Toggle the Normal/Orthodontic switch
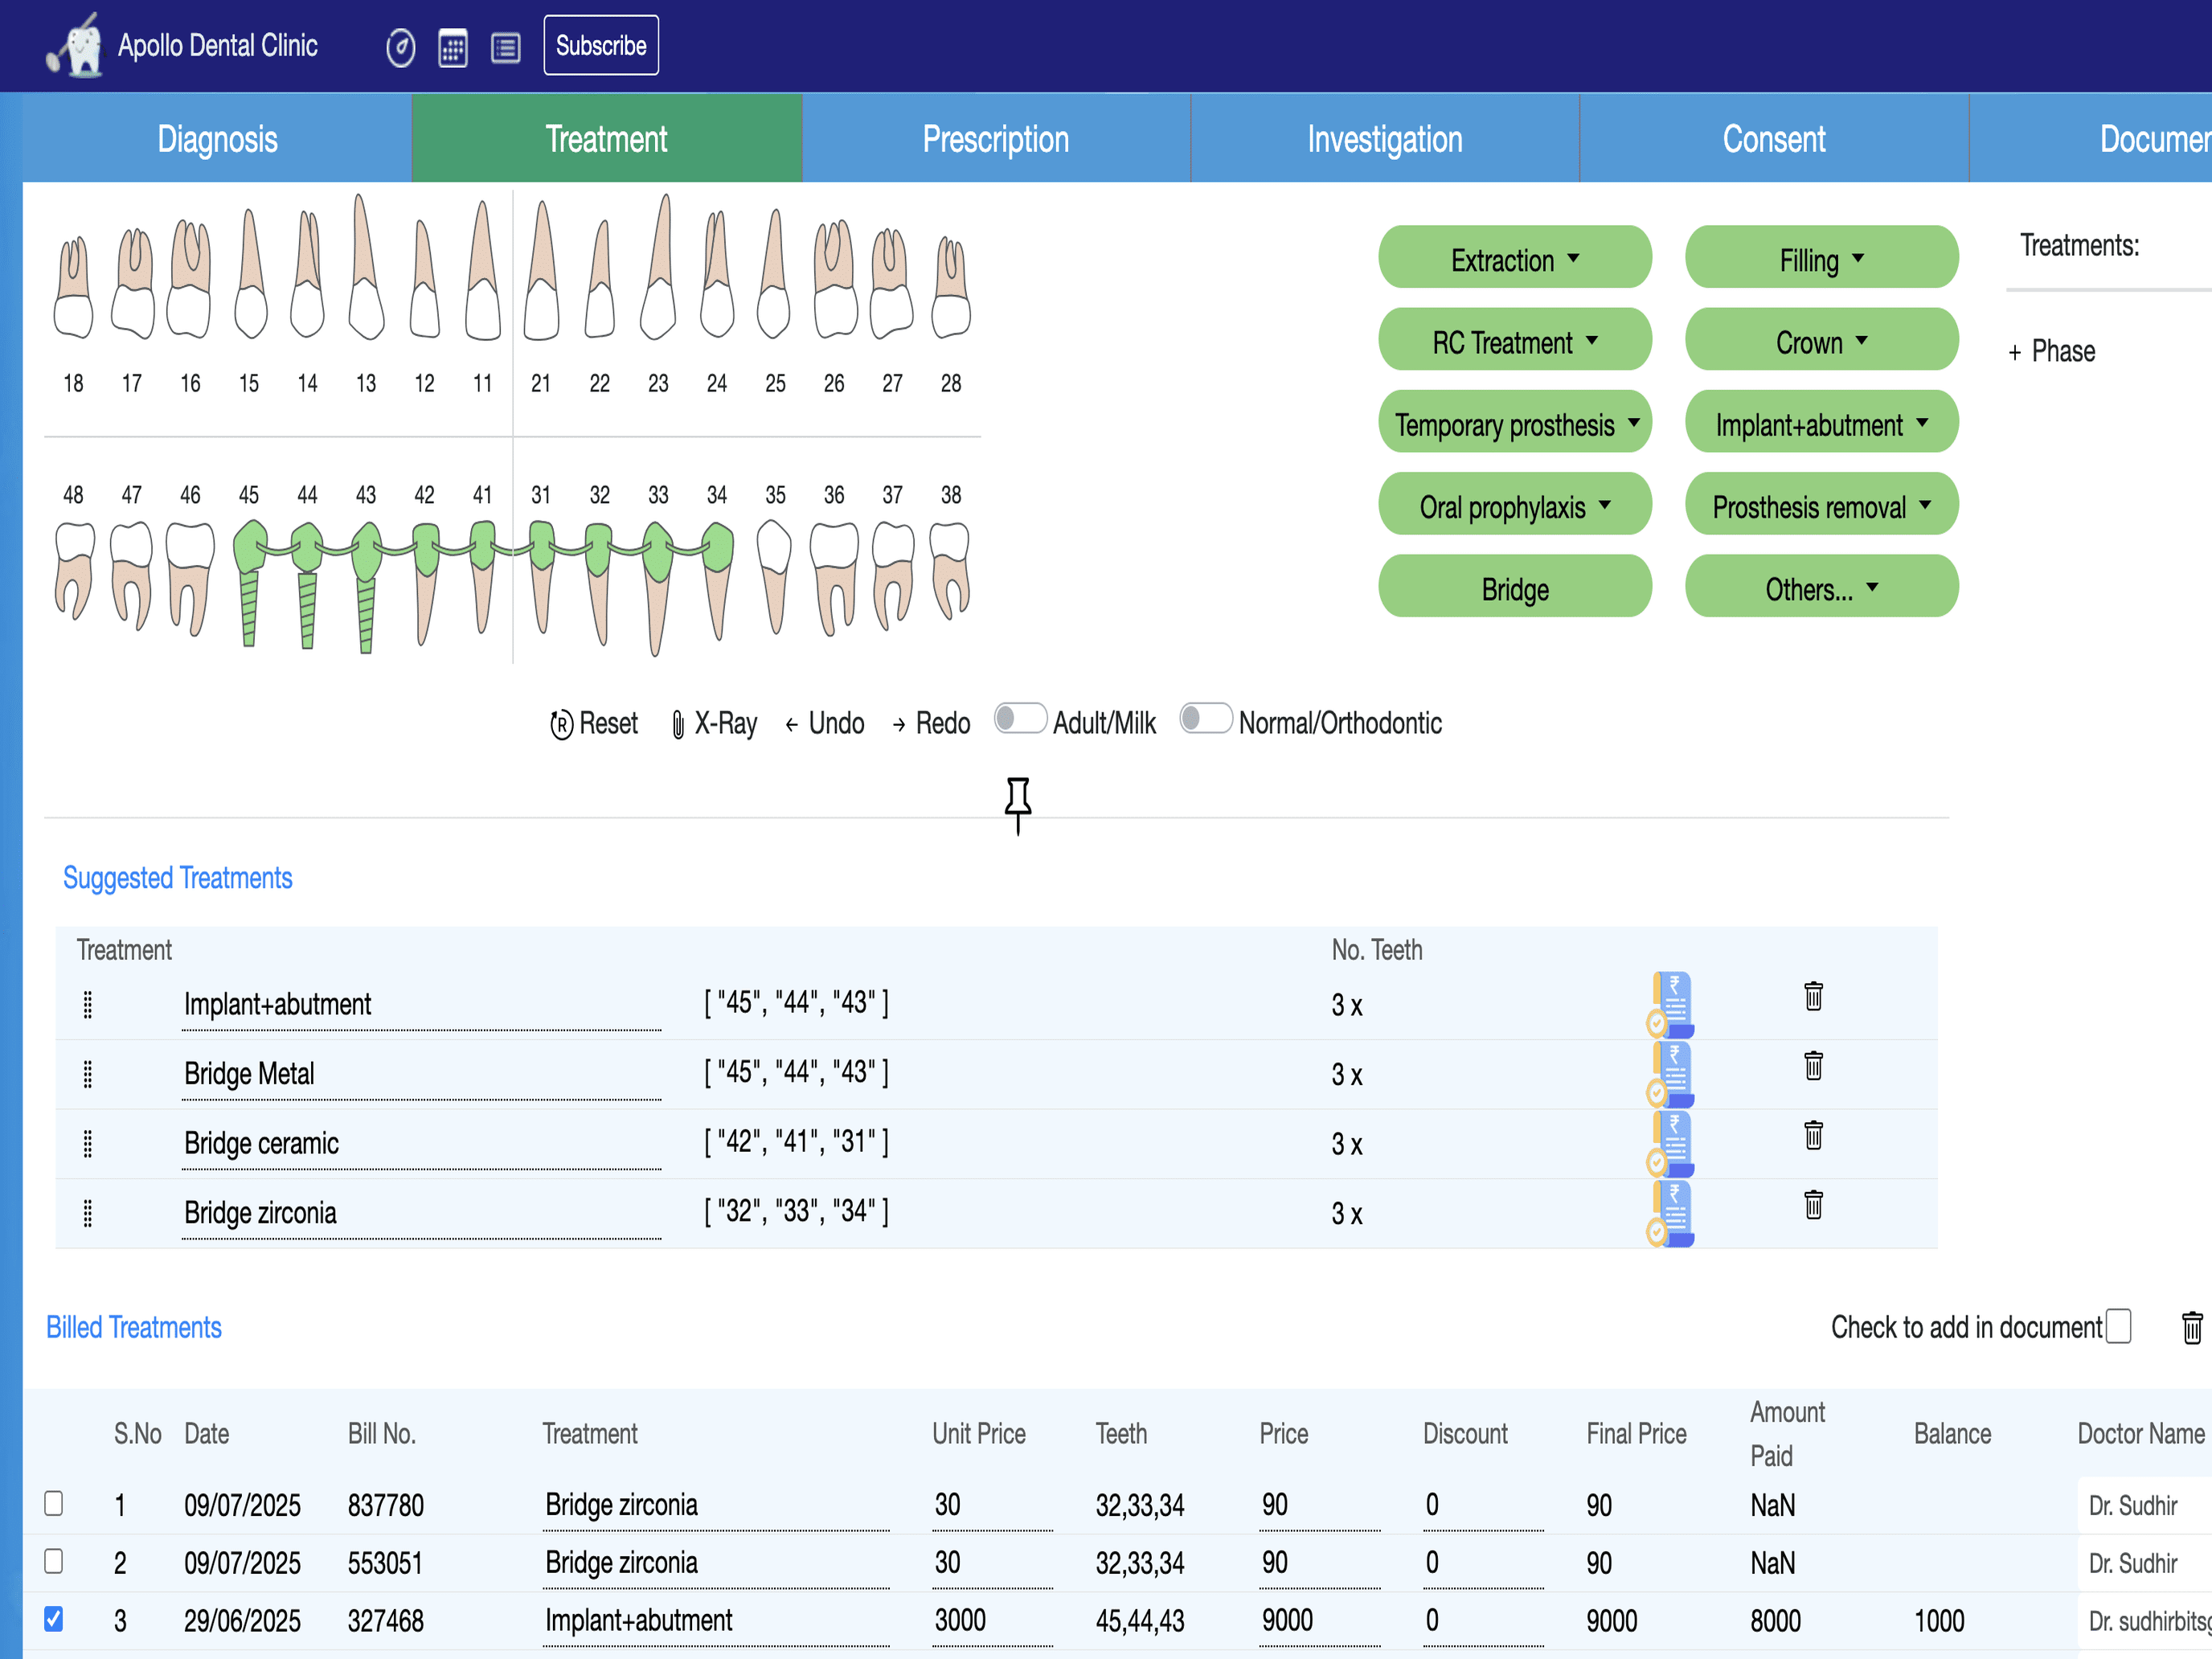This screenshot has height=1659, width=2212. (1206, 720)
